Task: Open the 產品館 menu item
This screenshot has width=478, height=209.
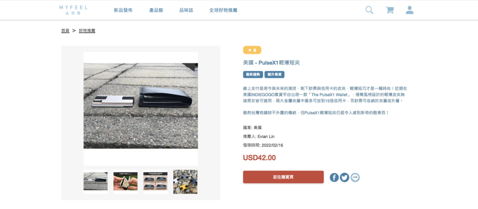Action: pyautogui.click(x=156, y=10)
